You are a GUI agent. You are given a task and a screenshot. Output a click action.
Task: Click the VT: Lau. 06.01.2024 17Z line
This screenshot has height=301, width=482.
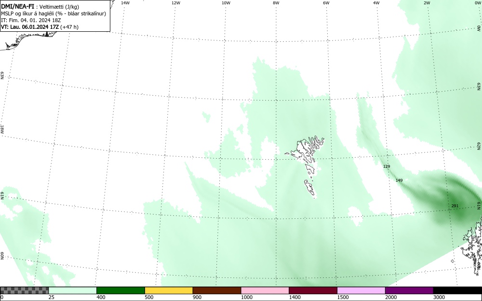point(40,27)
